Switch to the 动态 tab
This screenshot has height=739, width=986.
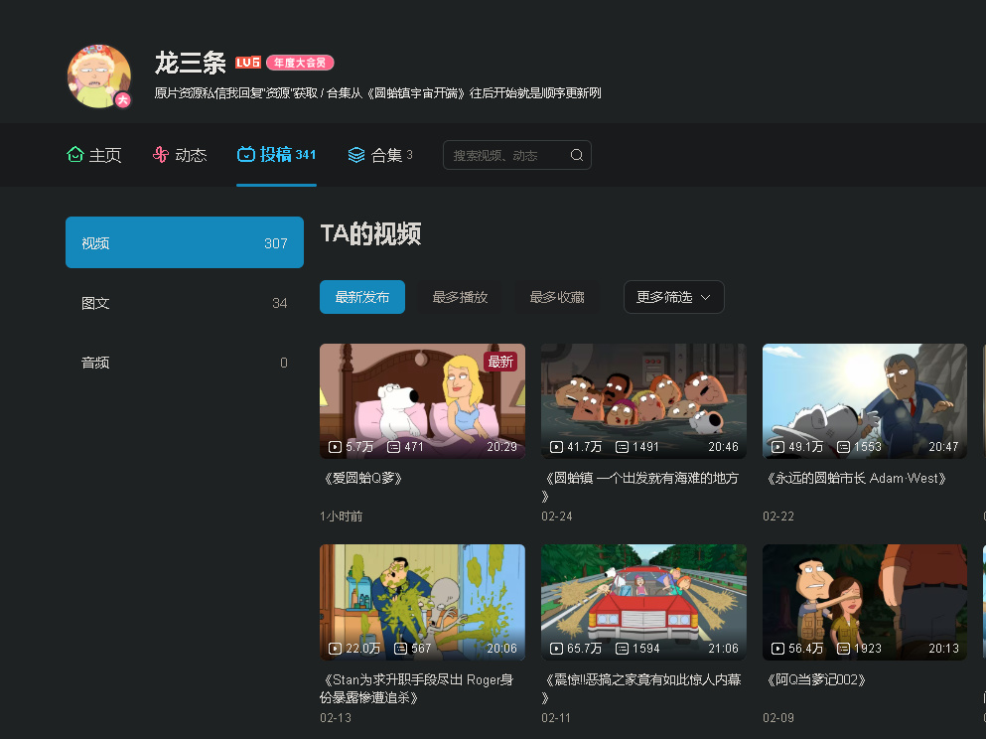[180, 155]
